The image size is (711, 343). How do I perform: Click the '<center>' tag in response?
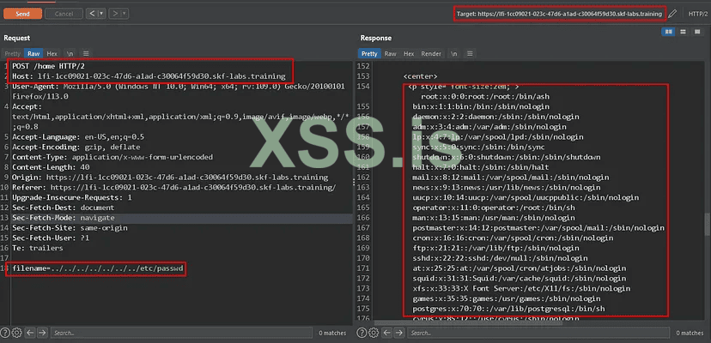(x=421, y=76)
